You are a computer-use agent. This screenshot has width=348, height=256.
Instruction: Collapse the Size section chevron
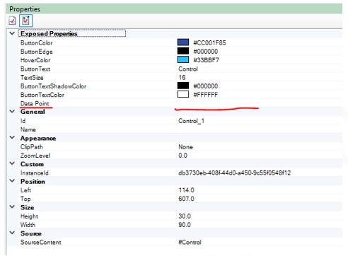pyautogui.click(x=12, y=206)
